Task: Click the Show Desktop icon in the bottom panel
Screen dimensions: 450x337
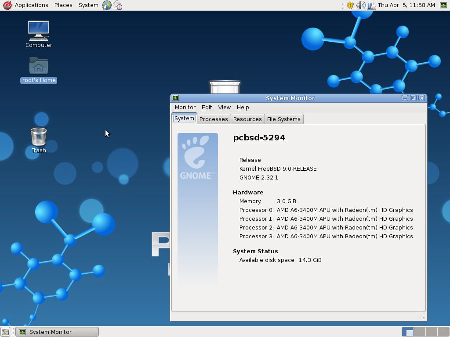Action: [5, 332]
